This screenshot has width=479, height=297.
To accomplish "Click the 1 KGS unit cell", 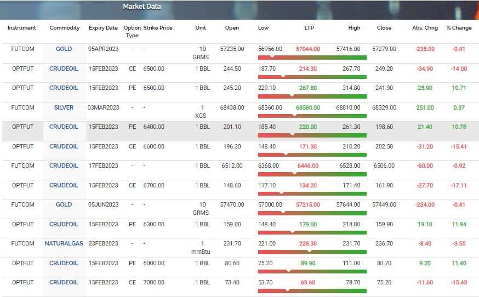I will [201, 112].
